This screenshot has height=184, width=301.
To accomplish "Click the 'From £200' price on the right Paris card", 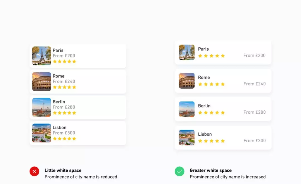I will 254,55.
